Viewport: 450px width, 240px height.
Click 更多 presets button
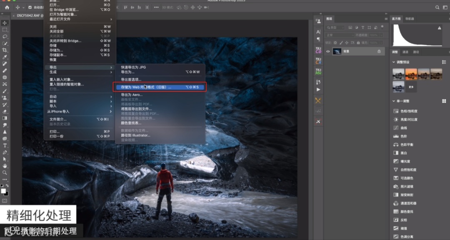[411, 87]
